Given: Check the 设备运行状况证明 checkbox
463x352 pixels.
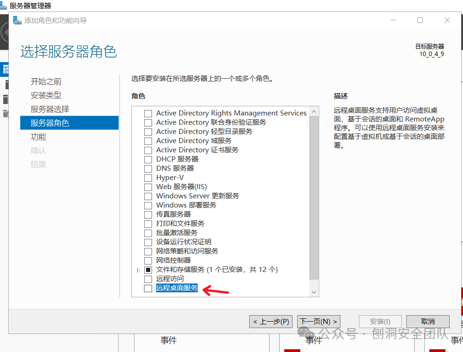Looking at the screenshot, I should coord(148,242).
